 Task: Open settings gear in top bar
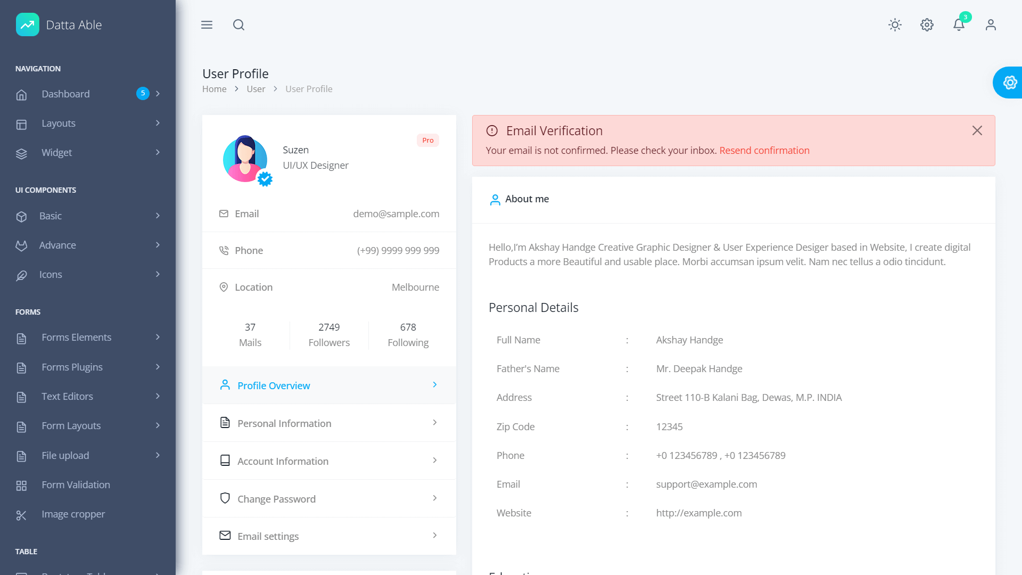coord(927,25)
